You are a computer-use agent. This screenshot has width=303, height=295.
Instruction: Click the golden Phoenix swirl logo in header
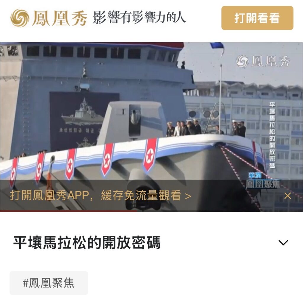coord(20,18)
